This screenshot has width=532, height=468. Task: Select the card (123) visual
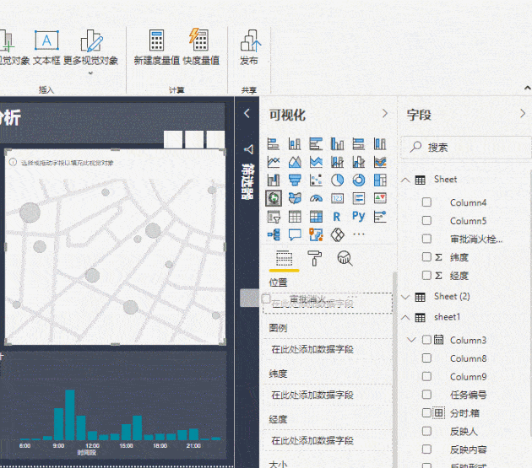(337, 198)
